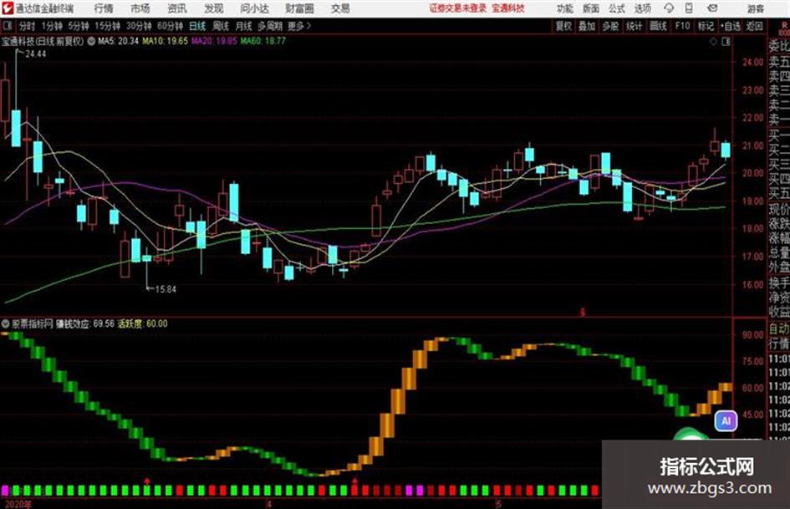Open the 资讯 menu

(177, 8)
